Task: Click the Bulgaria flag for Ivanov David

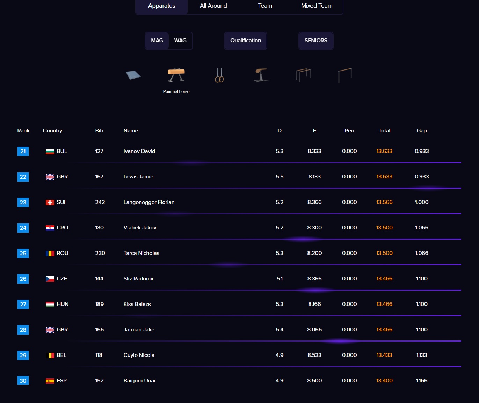Action: [50, 151]
